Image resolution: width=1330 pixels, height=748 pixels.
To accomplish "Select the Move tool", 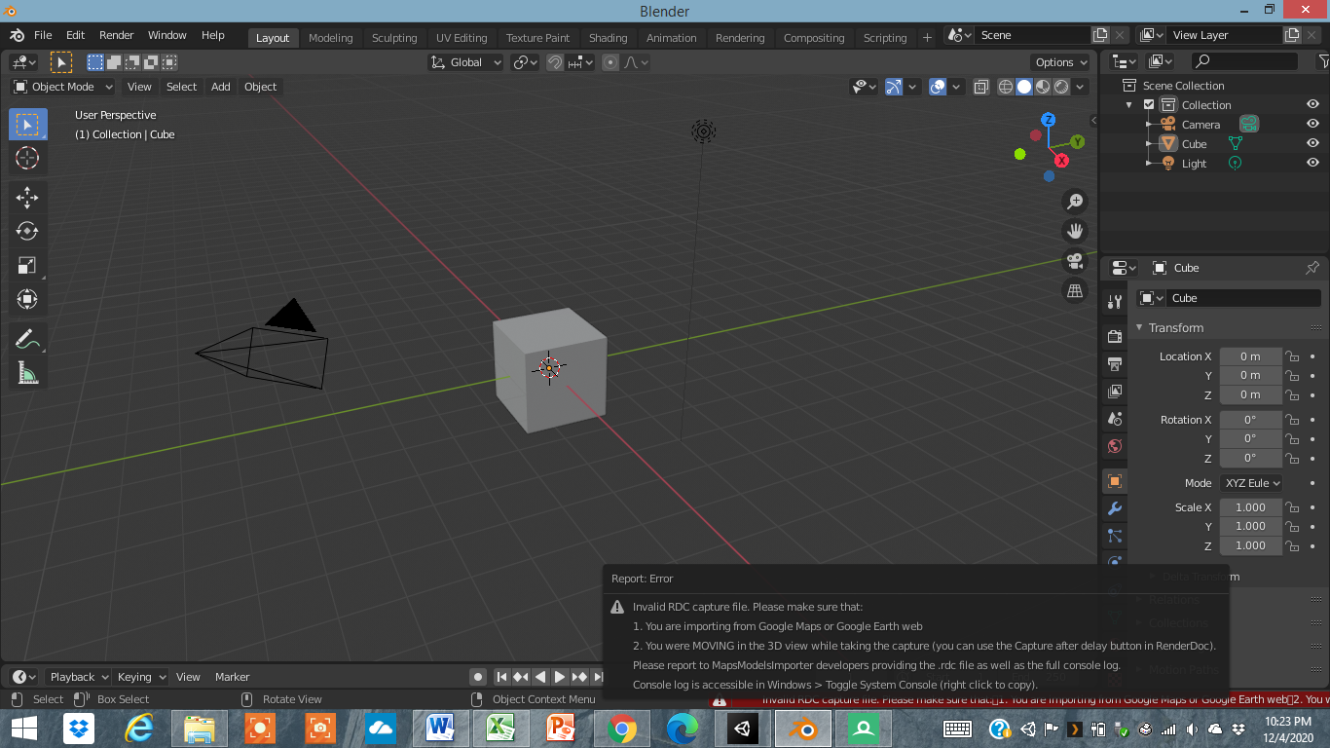I will (27, 197).
